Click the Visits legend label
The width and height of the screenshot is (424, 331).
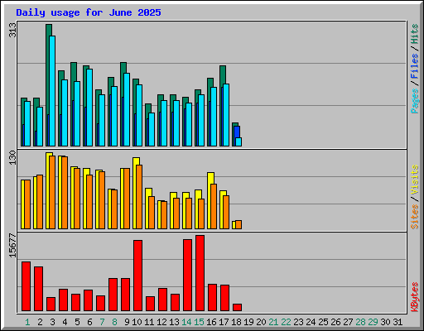(414, 180)
